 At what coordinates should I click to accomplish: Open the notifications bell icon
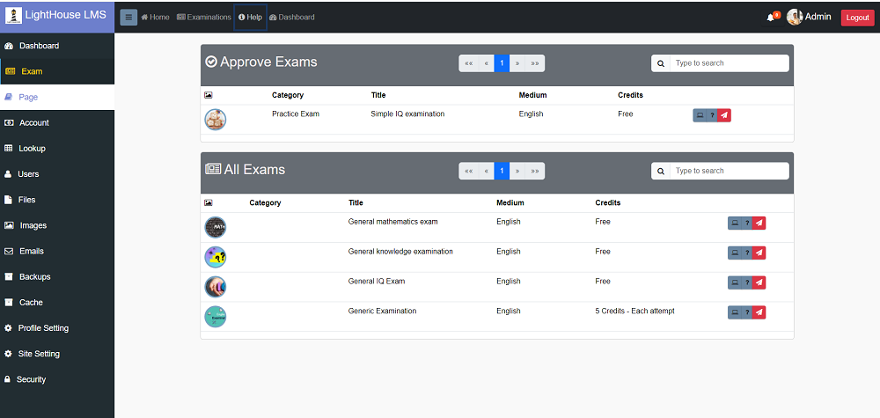772,18
